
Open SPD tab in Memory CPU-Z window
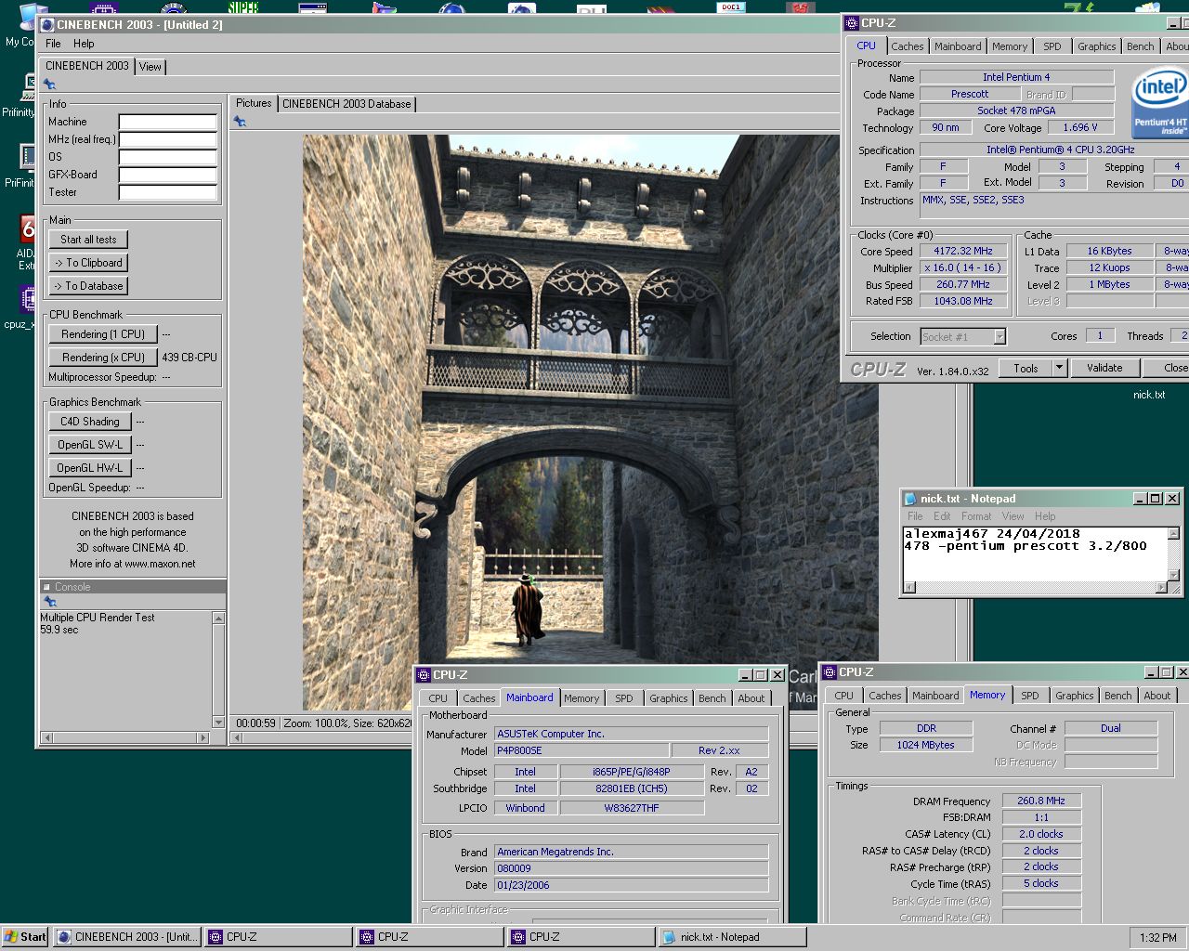pyautogui.click(x=1030, y=696)
